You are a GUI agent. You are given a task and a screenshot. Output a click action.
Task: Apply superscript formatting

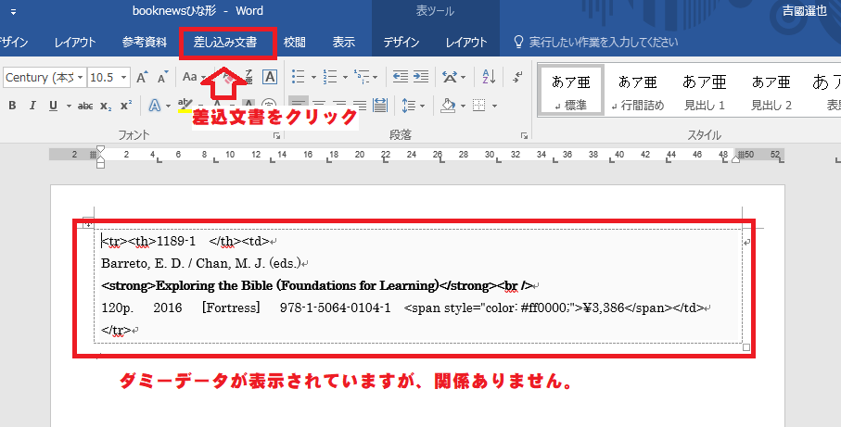(x=126, y=105)
